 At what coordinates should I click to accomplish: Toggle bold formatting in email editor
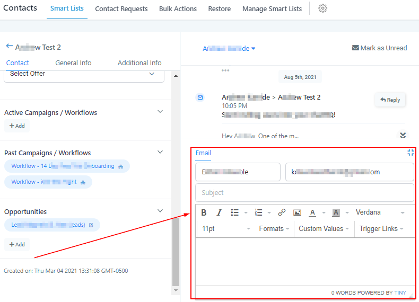pyautogui.click(x=204, y=212)
